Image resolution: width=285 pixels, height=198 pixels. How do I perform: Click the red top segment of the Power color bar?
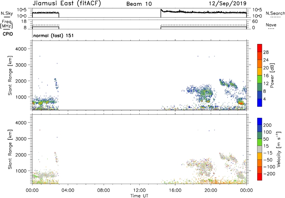pos(260,48)
